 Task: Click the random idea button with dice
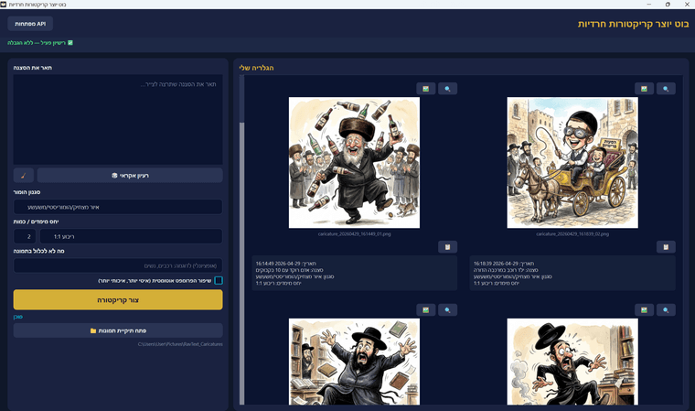click(129, 175)
